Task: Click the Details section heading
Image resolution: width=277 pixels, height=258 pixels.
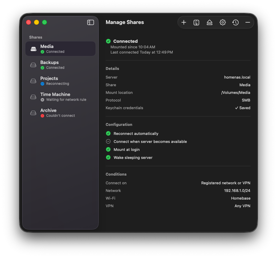Action: [x=112, y=68]
